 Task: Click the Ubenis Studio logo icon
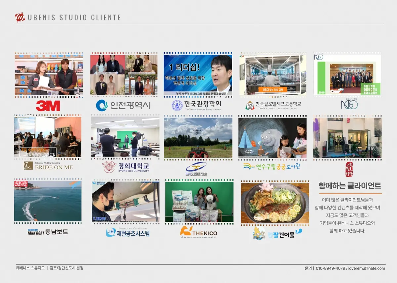[x=20, y=17]
